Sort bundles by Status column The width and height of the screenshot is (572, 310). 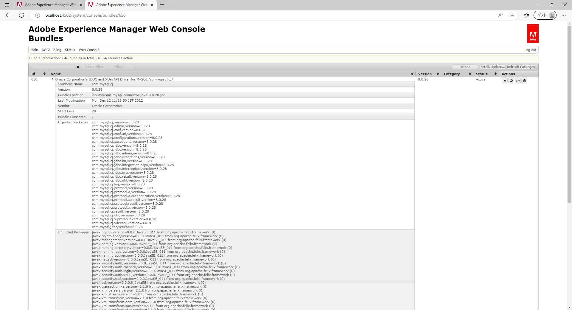click(x=495, y=74)
